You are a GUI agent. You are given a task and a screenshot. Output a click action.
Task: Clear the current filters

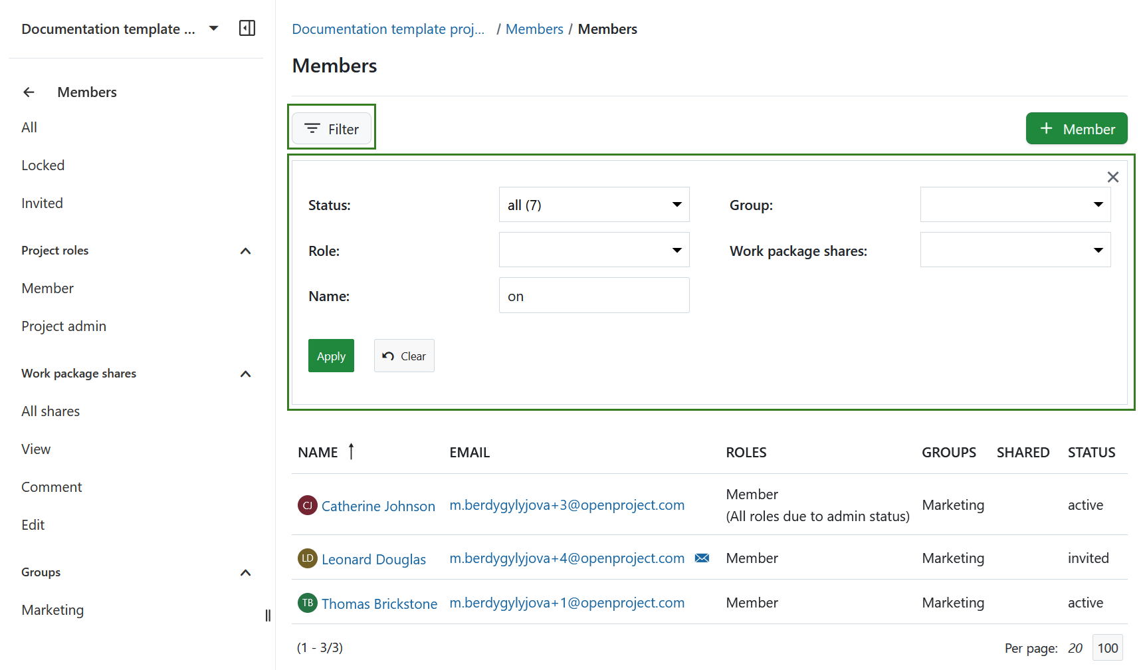point(403,356)
